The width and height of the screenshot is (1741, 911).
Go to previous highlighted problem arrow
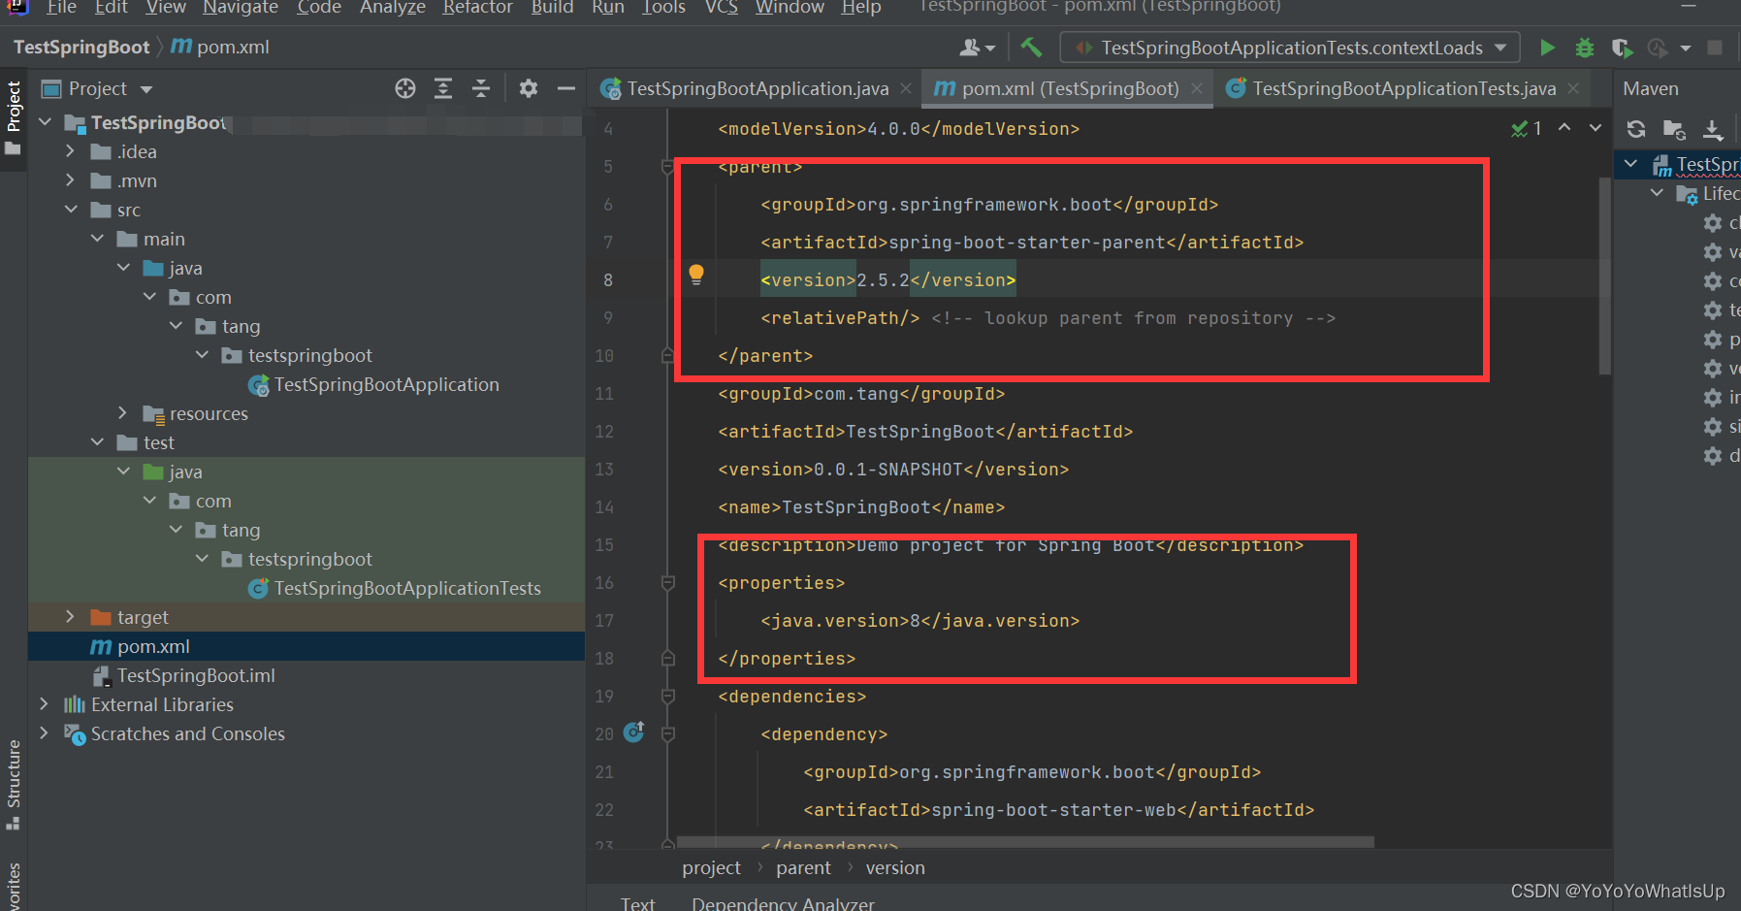(1564, 128)
